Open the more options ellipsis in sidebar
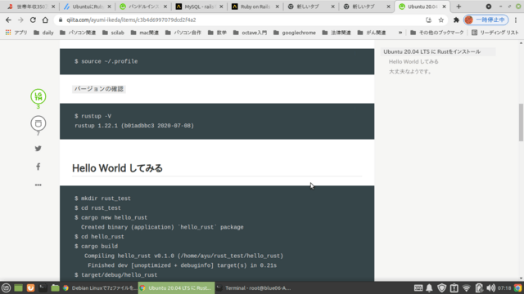 [x=38, y=185]
